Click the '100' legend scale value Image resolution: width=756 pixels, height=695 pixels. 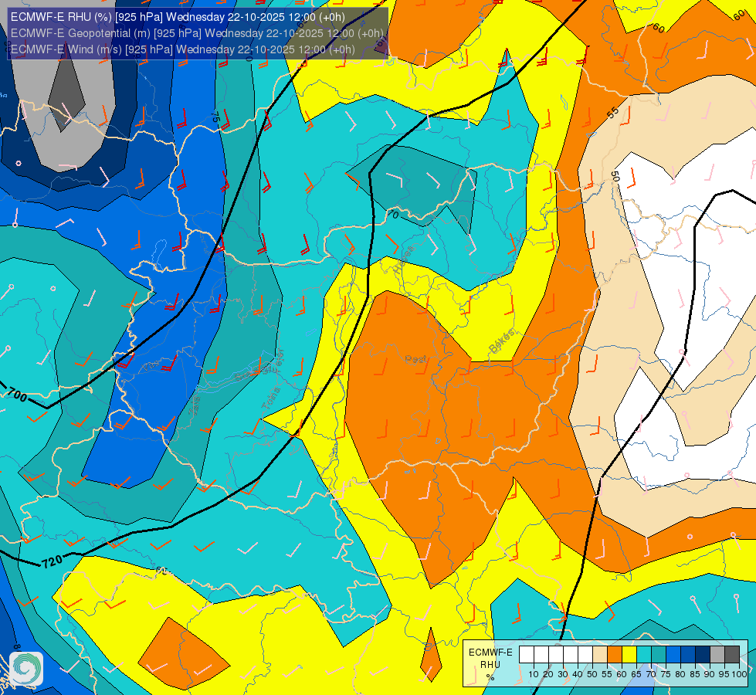[x=739, y=674]
